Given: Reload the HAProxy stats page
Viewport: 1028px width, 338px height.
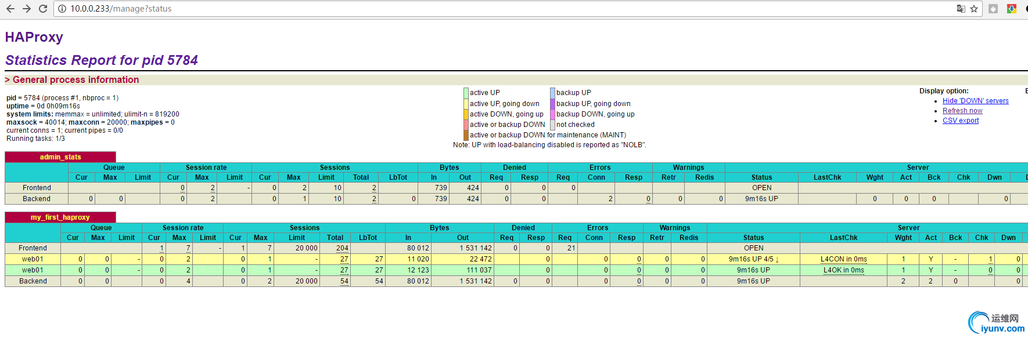Looking at the screenshot, I should tap(43, 9).
